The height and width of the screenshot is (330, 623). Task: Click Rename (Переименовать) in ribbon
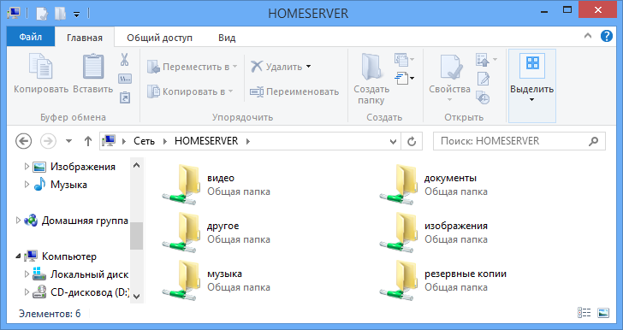tap(294, 91)
